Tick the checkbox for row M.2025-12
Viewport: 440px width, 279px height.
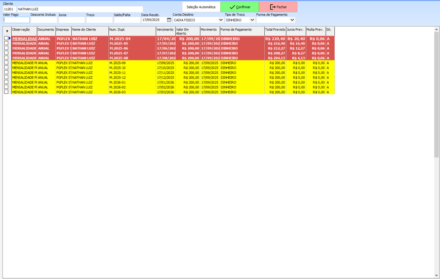pos(6,77)
